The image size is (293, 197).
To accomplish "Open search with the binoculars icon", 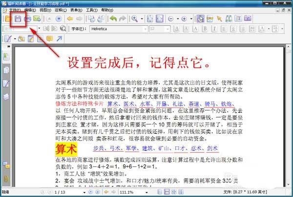I will click(229, 18).
